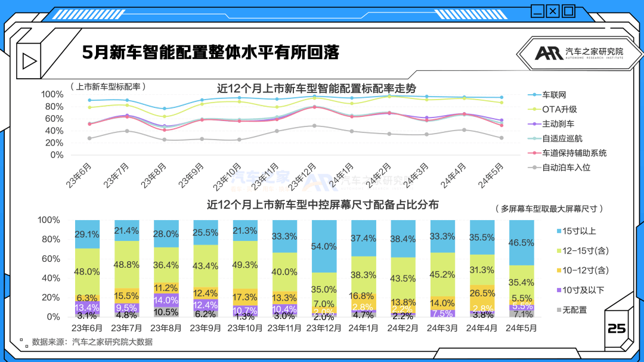Click the data source text 汽车之家研究院大数据
The image size is (644, 362).
coord(112,342)
